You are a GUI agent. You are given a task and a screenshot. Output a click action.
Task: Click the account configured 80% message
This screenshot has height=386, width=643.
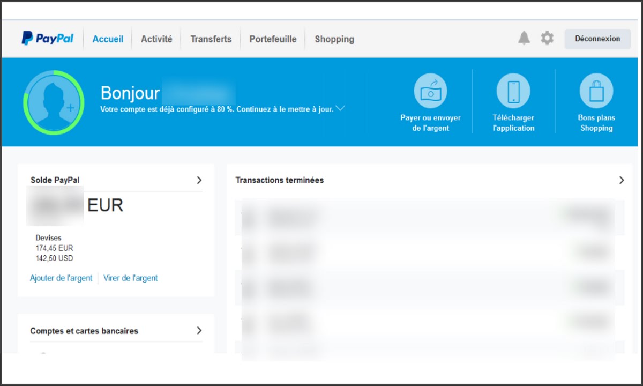point(216,109)
